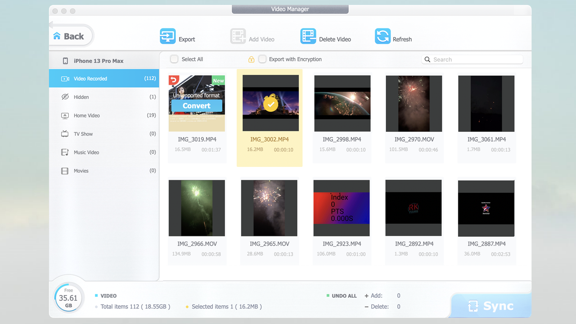
Task: Click UNDO ALL
Action: coord(344,296)
